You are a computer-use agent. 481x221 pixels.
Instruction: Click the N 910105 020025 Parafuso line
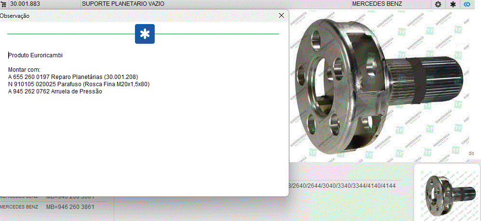click(79, 84)
